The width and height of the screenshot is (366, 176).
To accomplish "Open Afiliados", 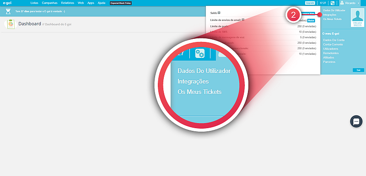I will pos(328,57).
